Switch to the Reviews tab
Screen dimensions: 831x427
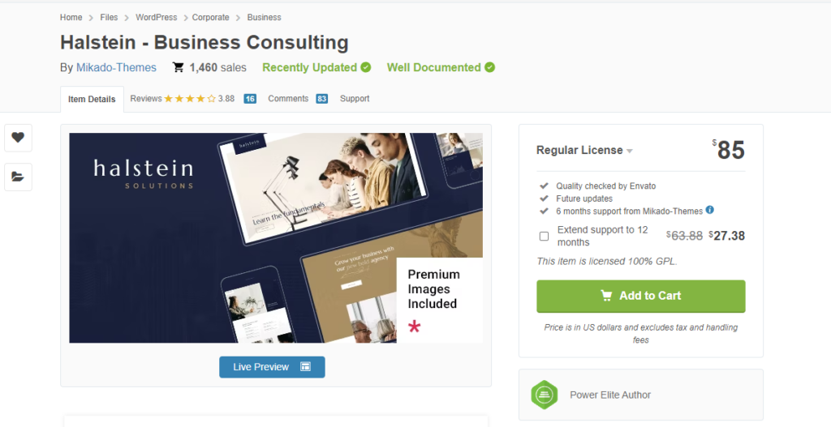[x=183, y=98]
